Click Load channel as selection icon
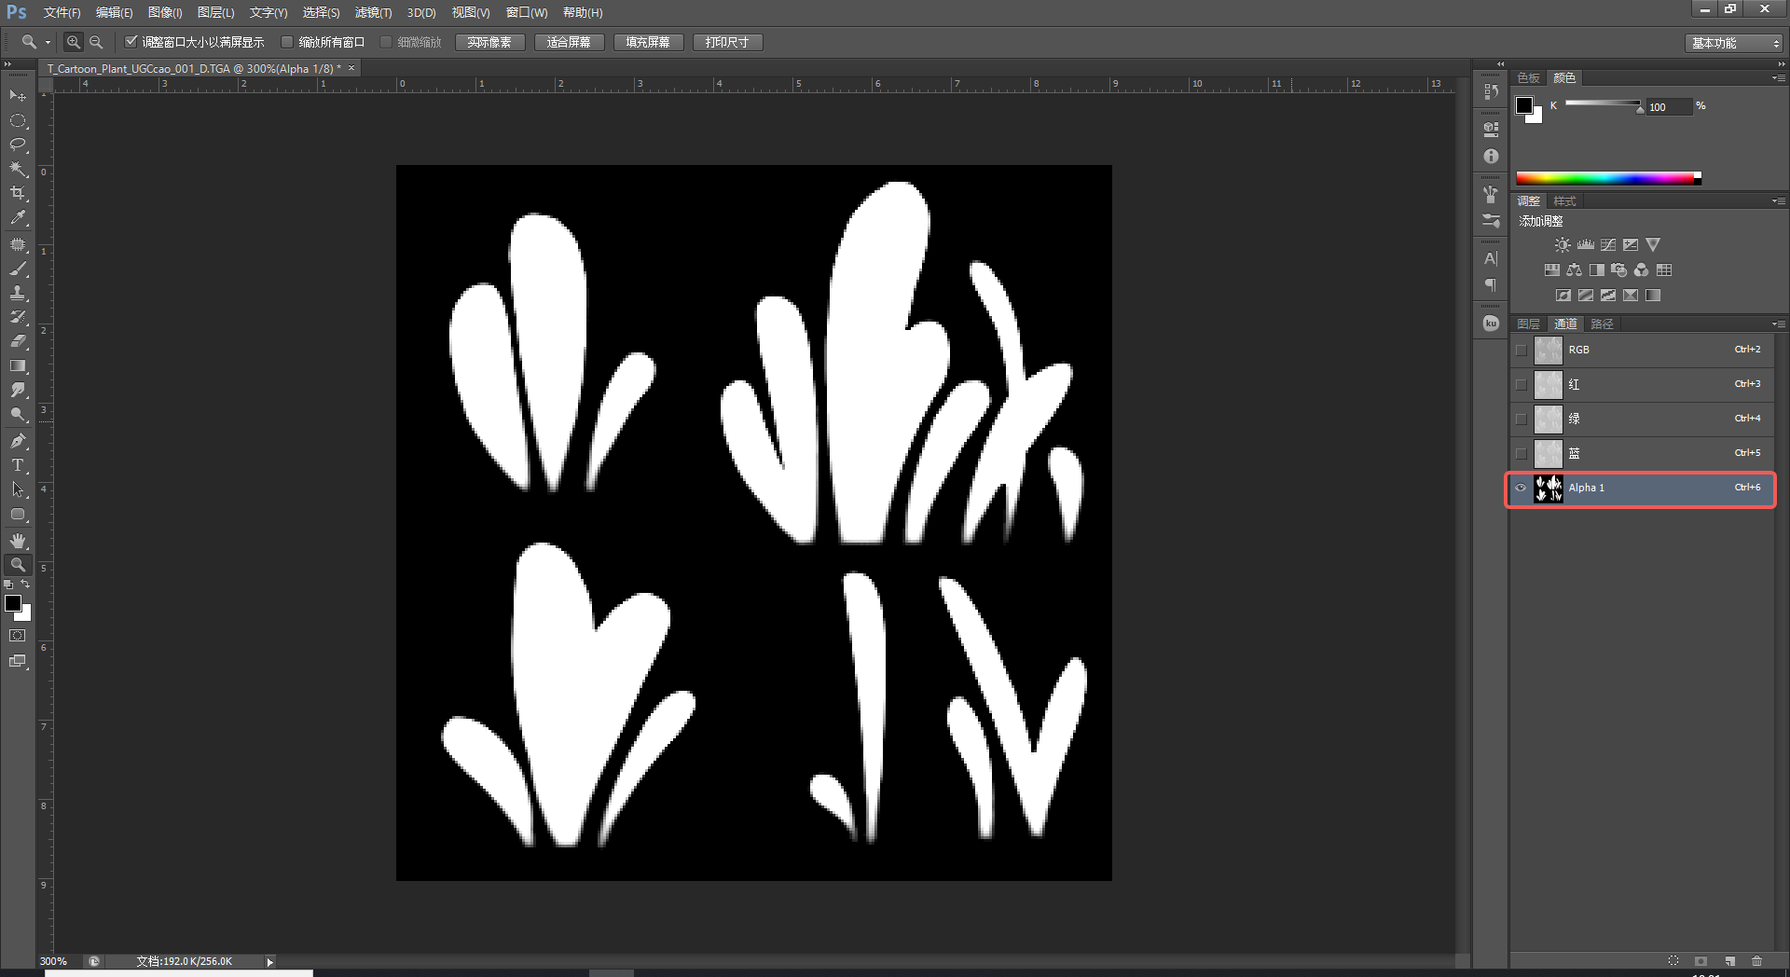The width and height of the screenshot is (1790, 977). (1673, 960)
